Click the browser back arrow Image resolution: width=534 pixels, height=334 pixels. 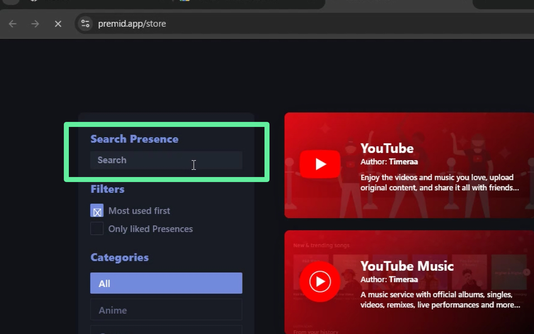[x=12, y=24]
